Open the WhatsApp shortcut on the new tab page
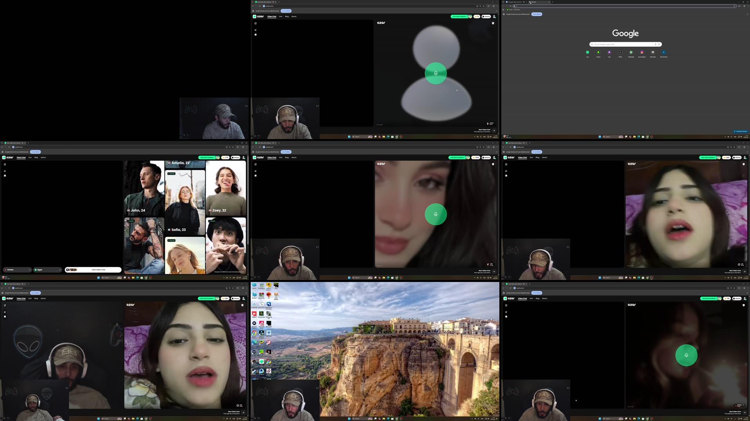 coord(631,52)
